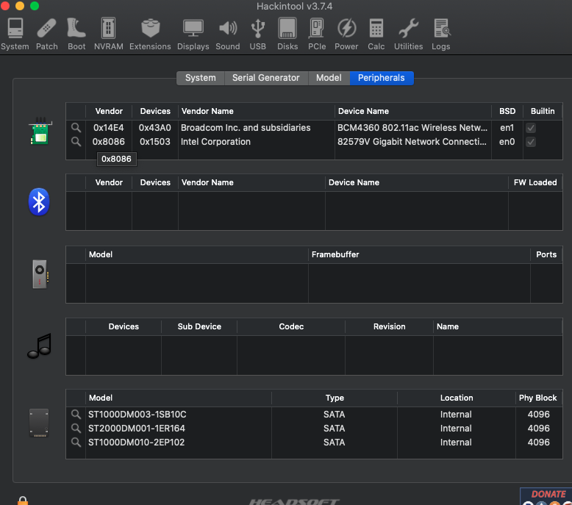Select BCM4360 802.11ac Wireless device name

pos(412,128)
